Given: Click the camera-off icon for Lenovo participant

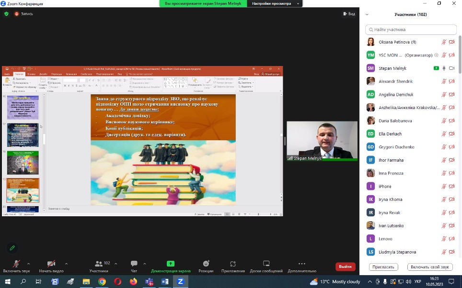Looking at the screenshot, I should pos(451,239).
